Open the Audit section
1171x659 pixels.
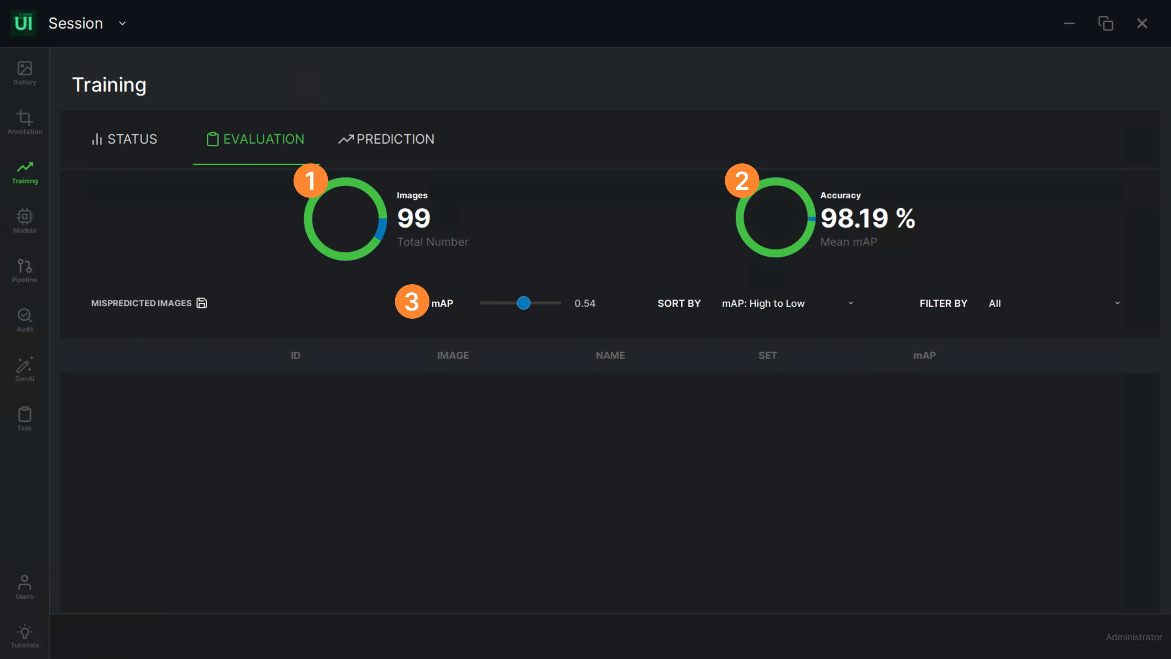[24, 321]
